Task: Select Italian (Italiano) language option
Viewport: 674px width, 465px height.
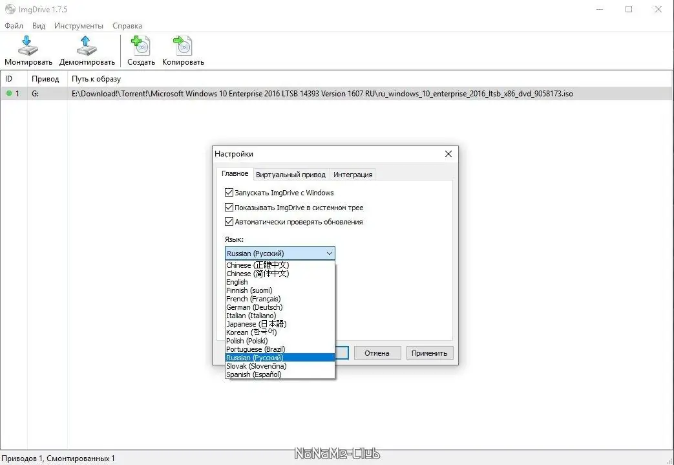Action: (280, 316)
